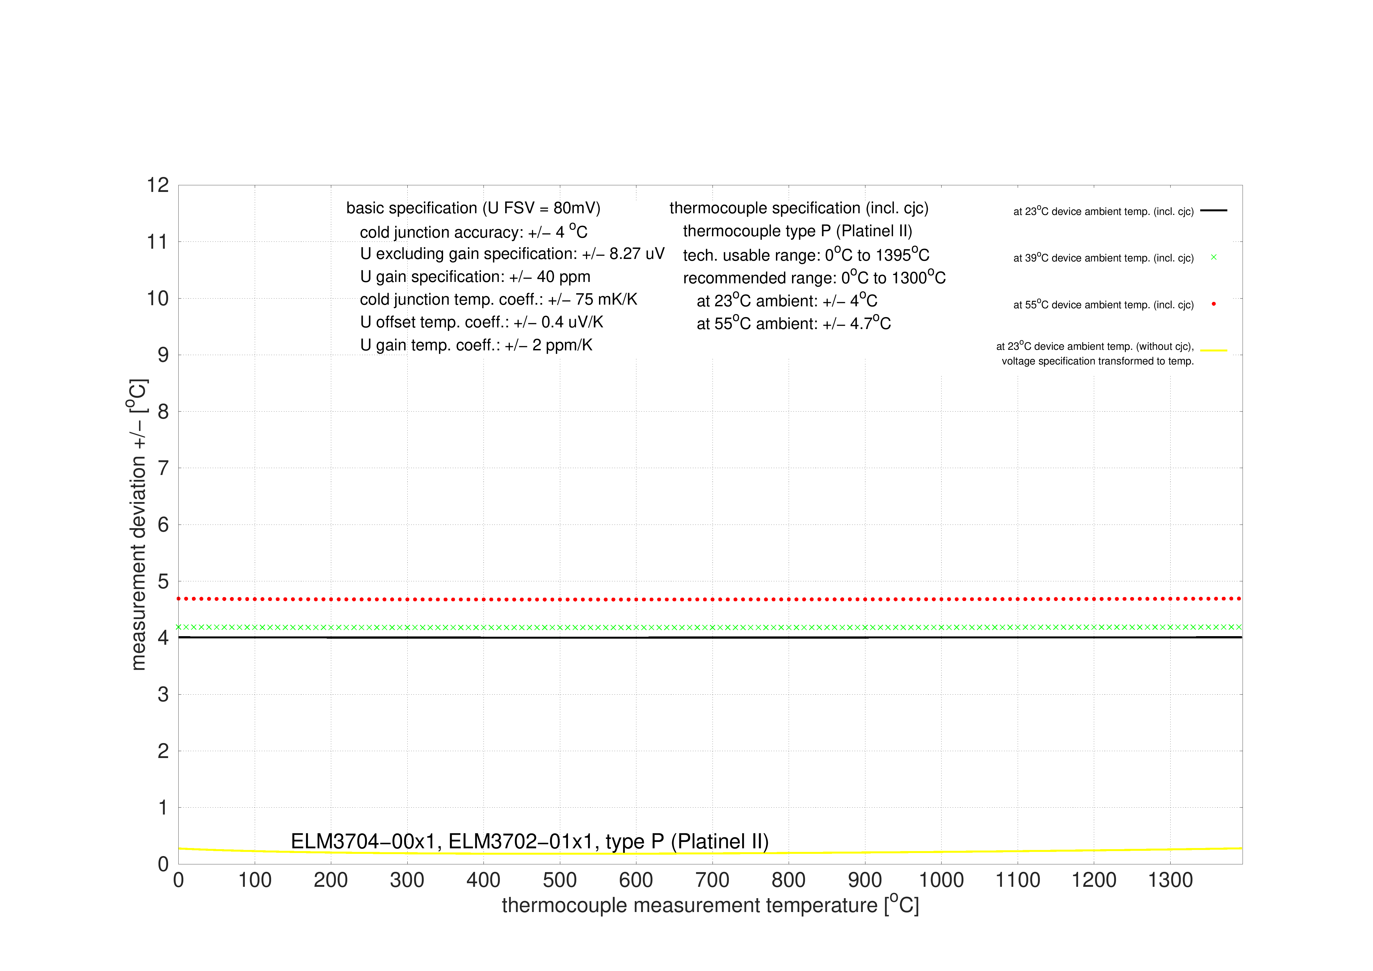
Task: Click the y-axis tick label 6
Action: 163,525
